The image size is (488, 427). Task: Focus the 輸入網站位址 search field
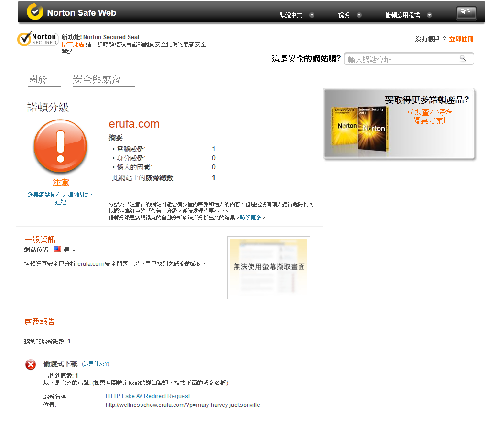pyautogui.click(x=401, y=59)
